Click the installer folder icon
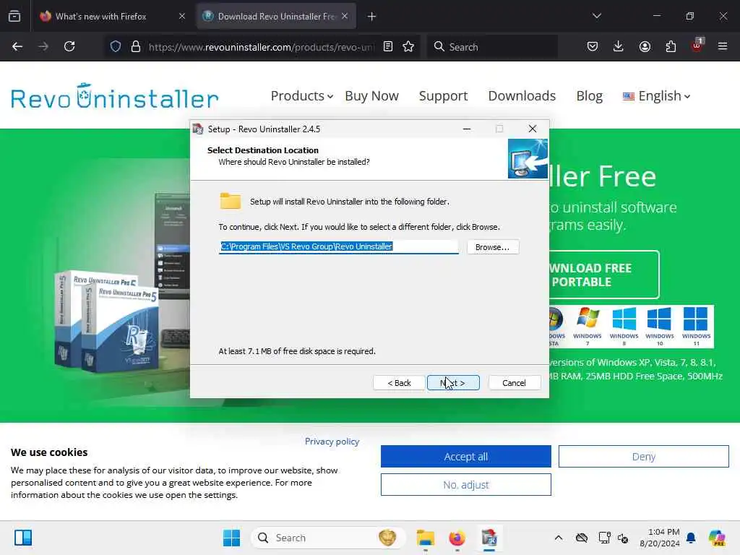 [x=231, y=201]
